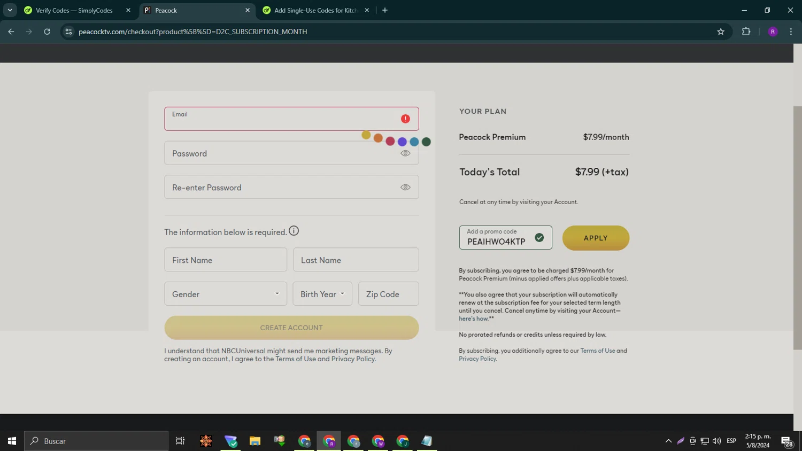Click the First Name field
Viewport: 802px width, 451px height.
[226, 260]
